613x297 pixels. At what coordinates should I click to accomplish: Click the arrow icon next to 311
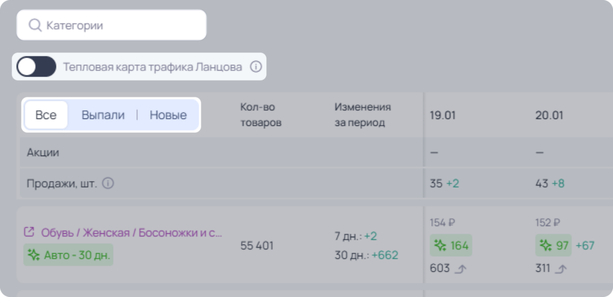point(561,268)
